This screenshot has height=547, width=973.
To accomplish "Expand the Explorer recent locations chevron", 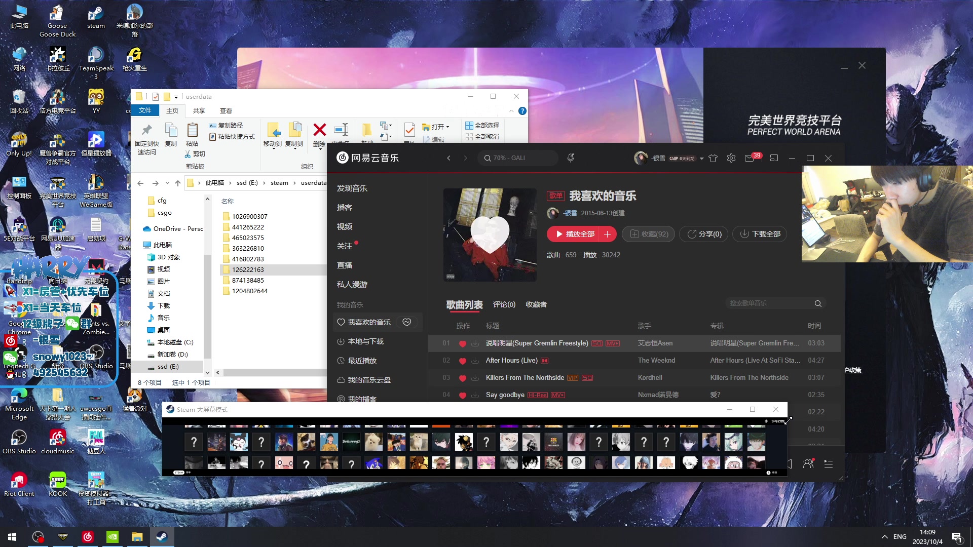I will pos(167,183).
